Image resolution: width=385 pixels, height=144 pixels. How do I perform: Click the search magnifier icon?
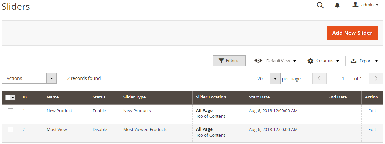pyautogui.click(x=320, y=5)
